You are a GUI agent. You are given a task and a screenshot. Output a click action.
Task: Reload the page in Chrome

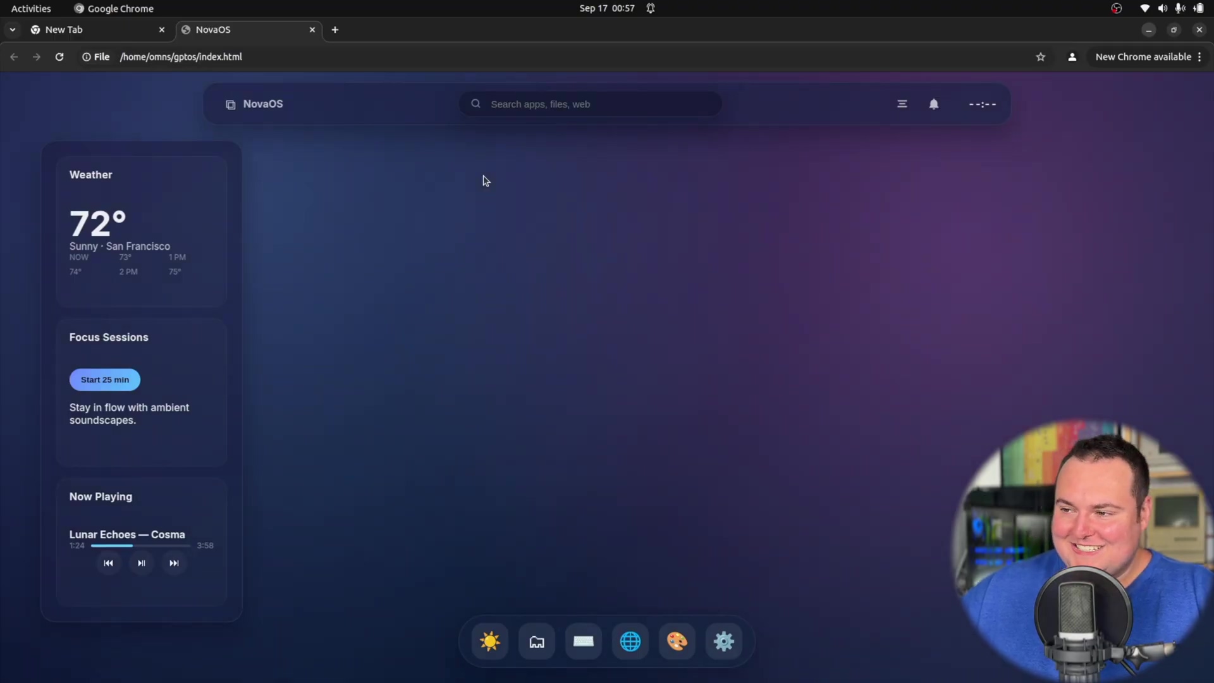click(59, 57)
